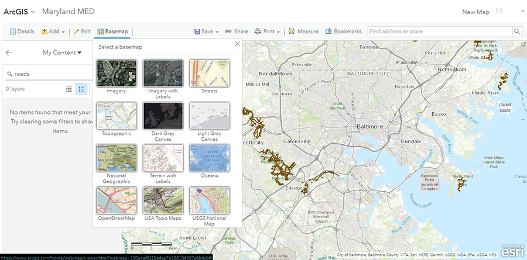The image size is (527, 260).
Task: Click the back arrow in content panel
Action: tap(9, 53)
